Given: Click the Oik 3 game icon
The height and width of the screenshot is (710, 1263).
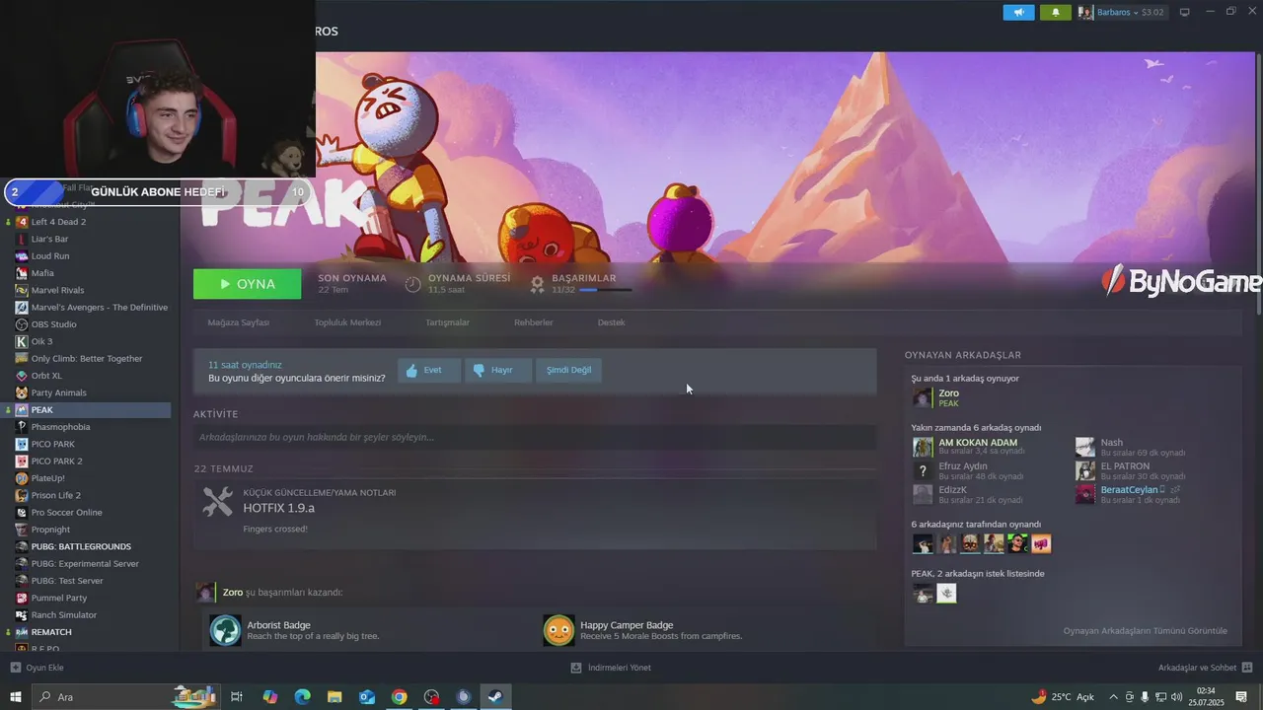Looking at the screenshot, I should 22,341.
